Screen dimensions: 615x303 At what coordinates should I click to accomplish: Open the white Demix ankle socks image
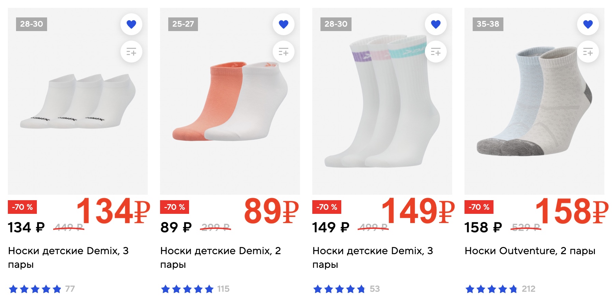(78, 102)
